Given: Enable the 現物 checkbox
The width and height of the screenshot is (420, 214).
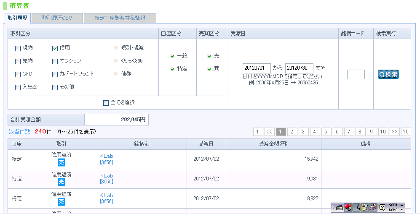Looking at the screenshot, I should click(18, 48).
